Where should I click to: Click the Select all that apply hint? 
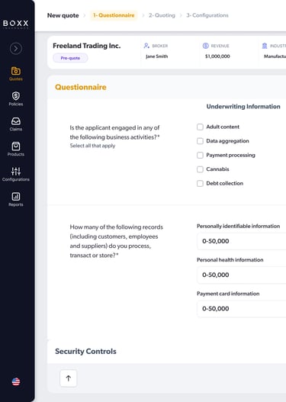click(92, 146)
